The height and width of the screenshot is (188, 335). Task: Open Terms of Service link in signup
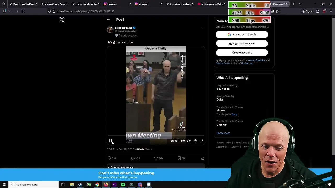256,60
